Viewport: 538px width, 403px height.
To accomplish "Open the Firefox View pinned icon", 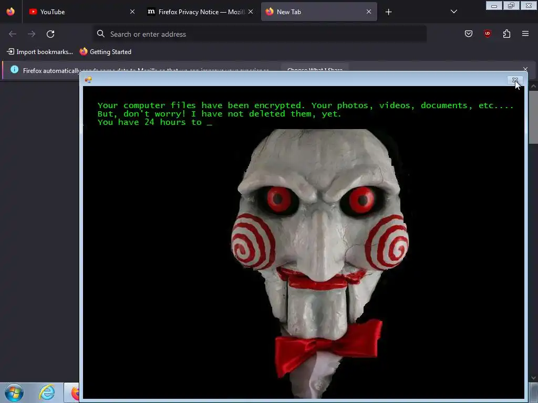I will pos(11,12).
